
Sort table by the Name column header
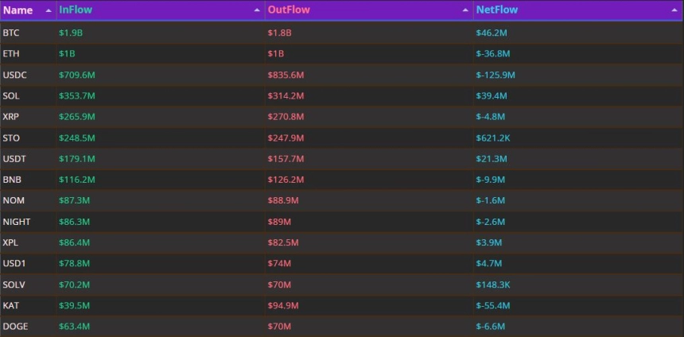point(18,10)
